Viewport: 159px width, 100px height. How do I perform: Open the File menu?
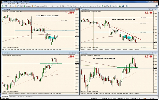tap(2, 4)
